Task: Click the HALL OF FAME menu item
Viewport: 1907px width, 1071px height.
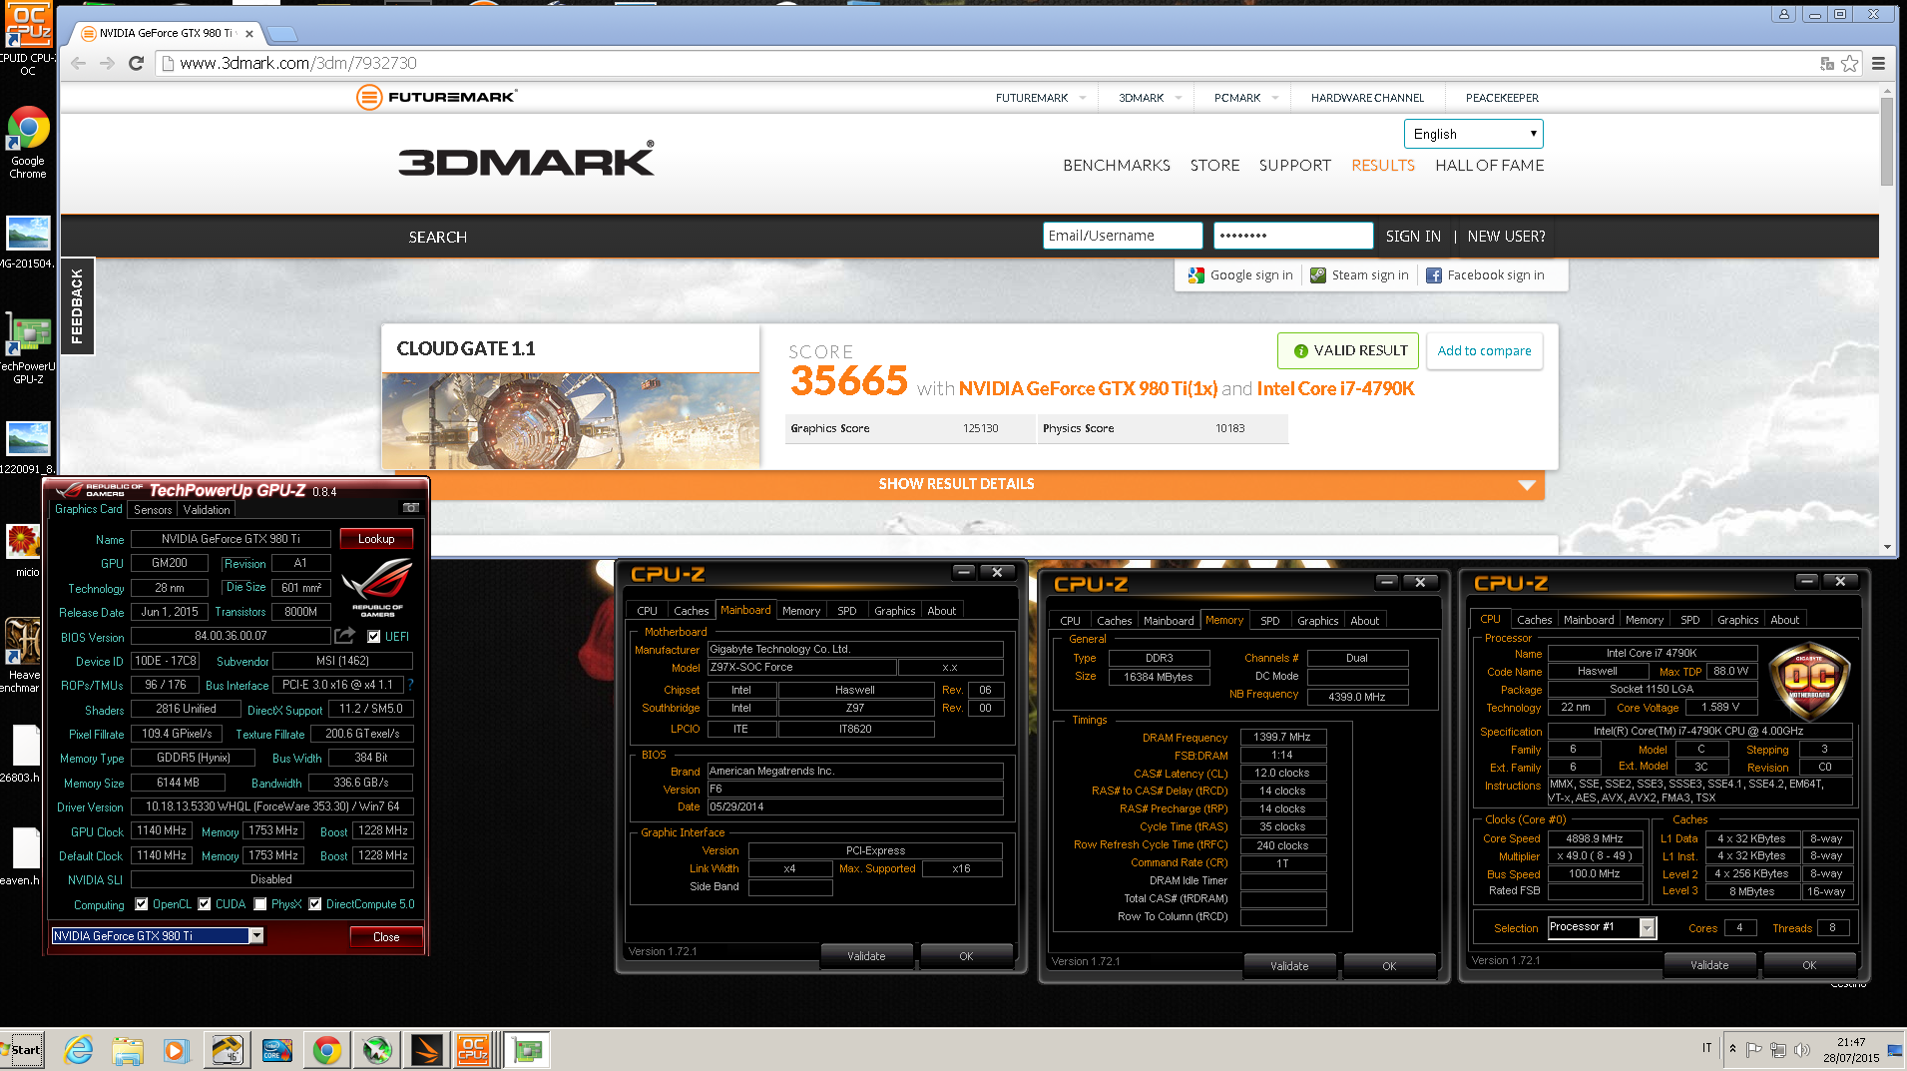Action: tap(1489, 166)
